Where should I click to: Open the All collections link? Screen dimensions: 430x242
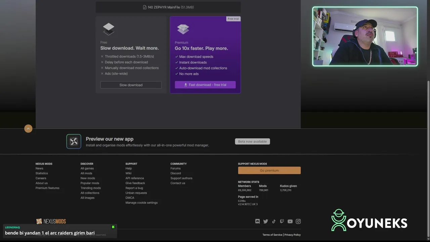pyautogui.click(x=90, y=193)
